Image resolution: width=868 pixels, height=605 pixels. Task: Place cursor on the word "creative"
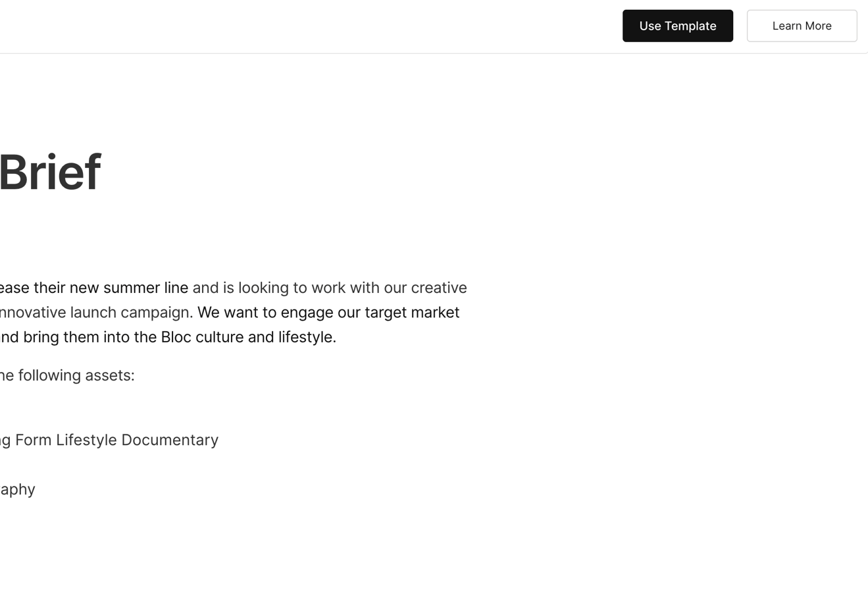tap(438, 288)
